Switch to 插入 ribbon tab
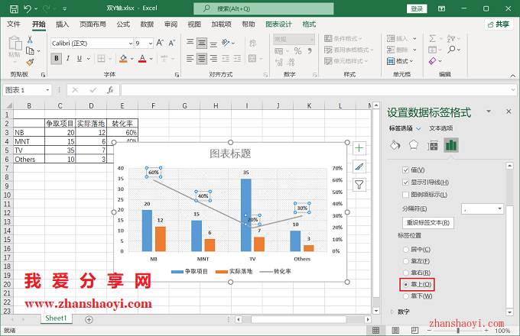Screen dimensions: 520x336 click(x=63, y=24)
